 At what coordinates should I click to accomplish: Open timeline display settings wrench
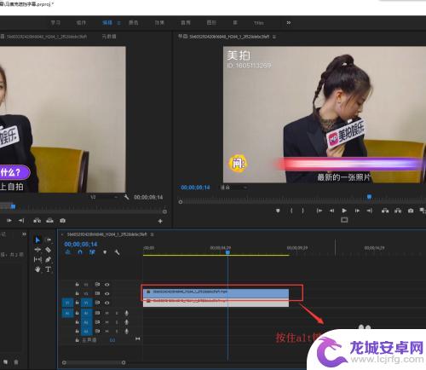coord(117,252)
